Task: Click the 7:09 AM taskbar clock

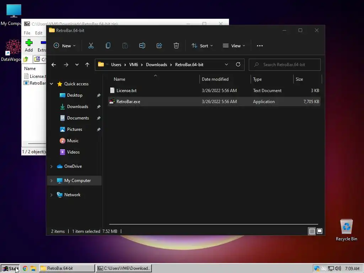Action: coord(352,269)
